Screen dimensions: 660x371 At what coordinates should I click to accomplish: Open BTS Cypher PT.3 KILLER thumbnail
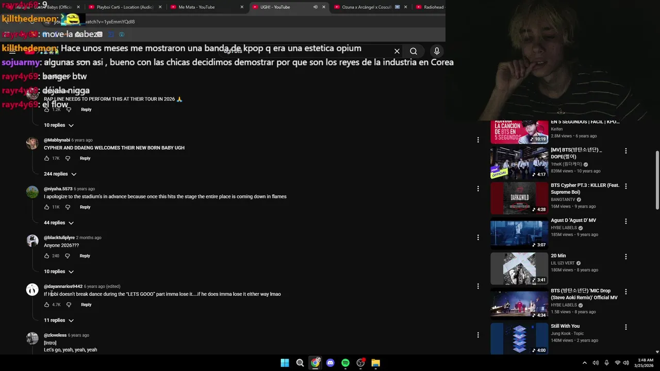519,198
